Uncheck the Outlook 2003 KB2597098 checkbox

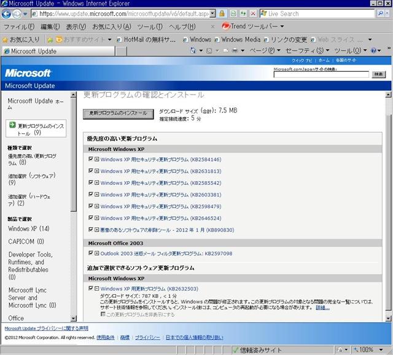tap(91, 253)
